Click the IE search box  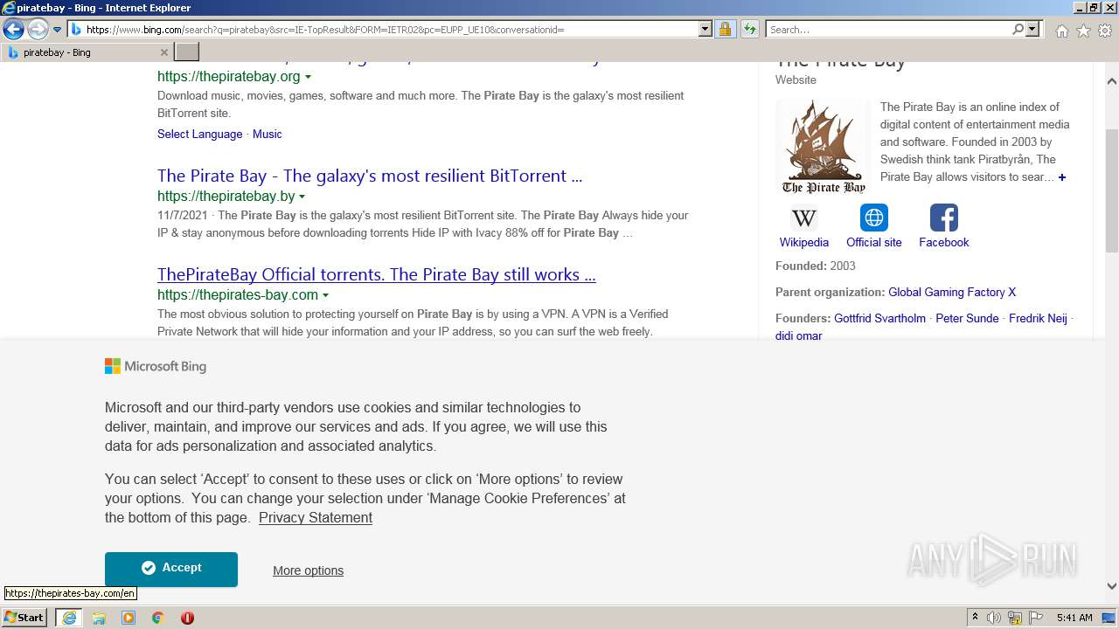click(888, 30)
